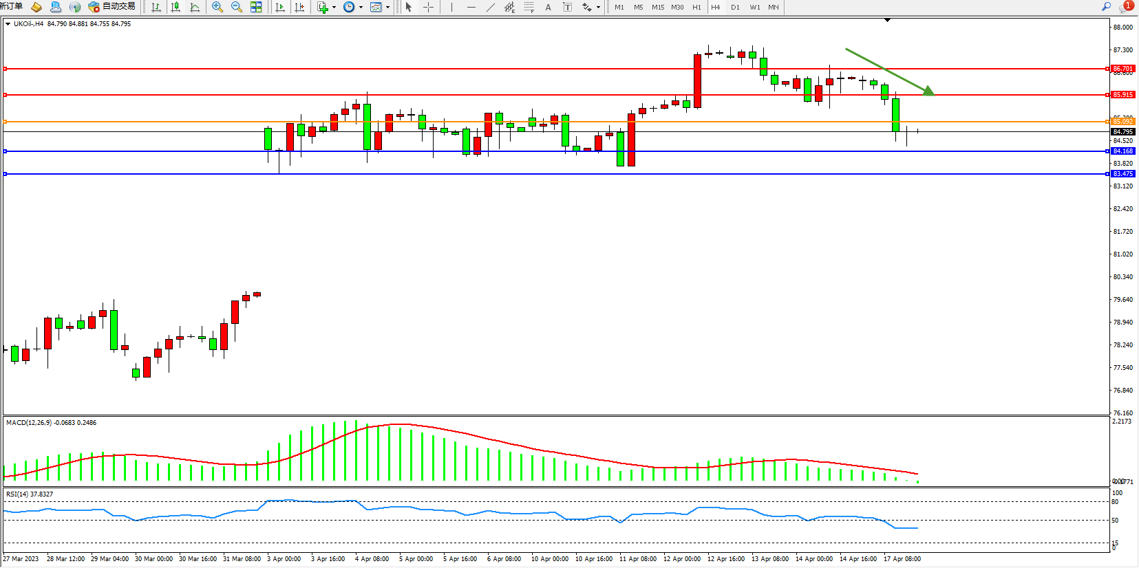
Task: Toggle the Bar Chart display mode
Action: pyautogui.click(x=156, y=7)
